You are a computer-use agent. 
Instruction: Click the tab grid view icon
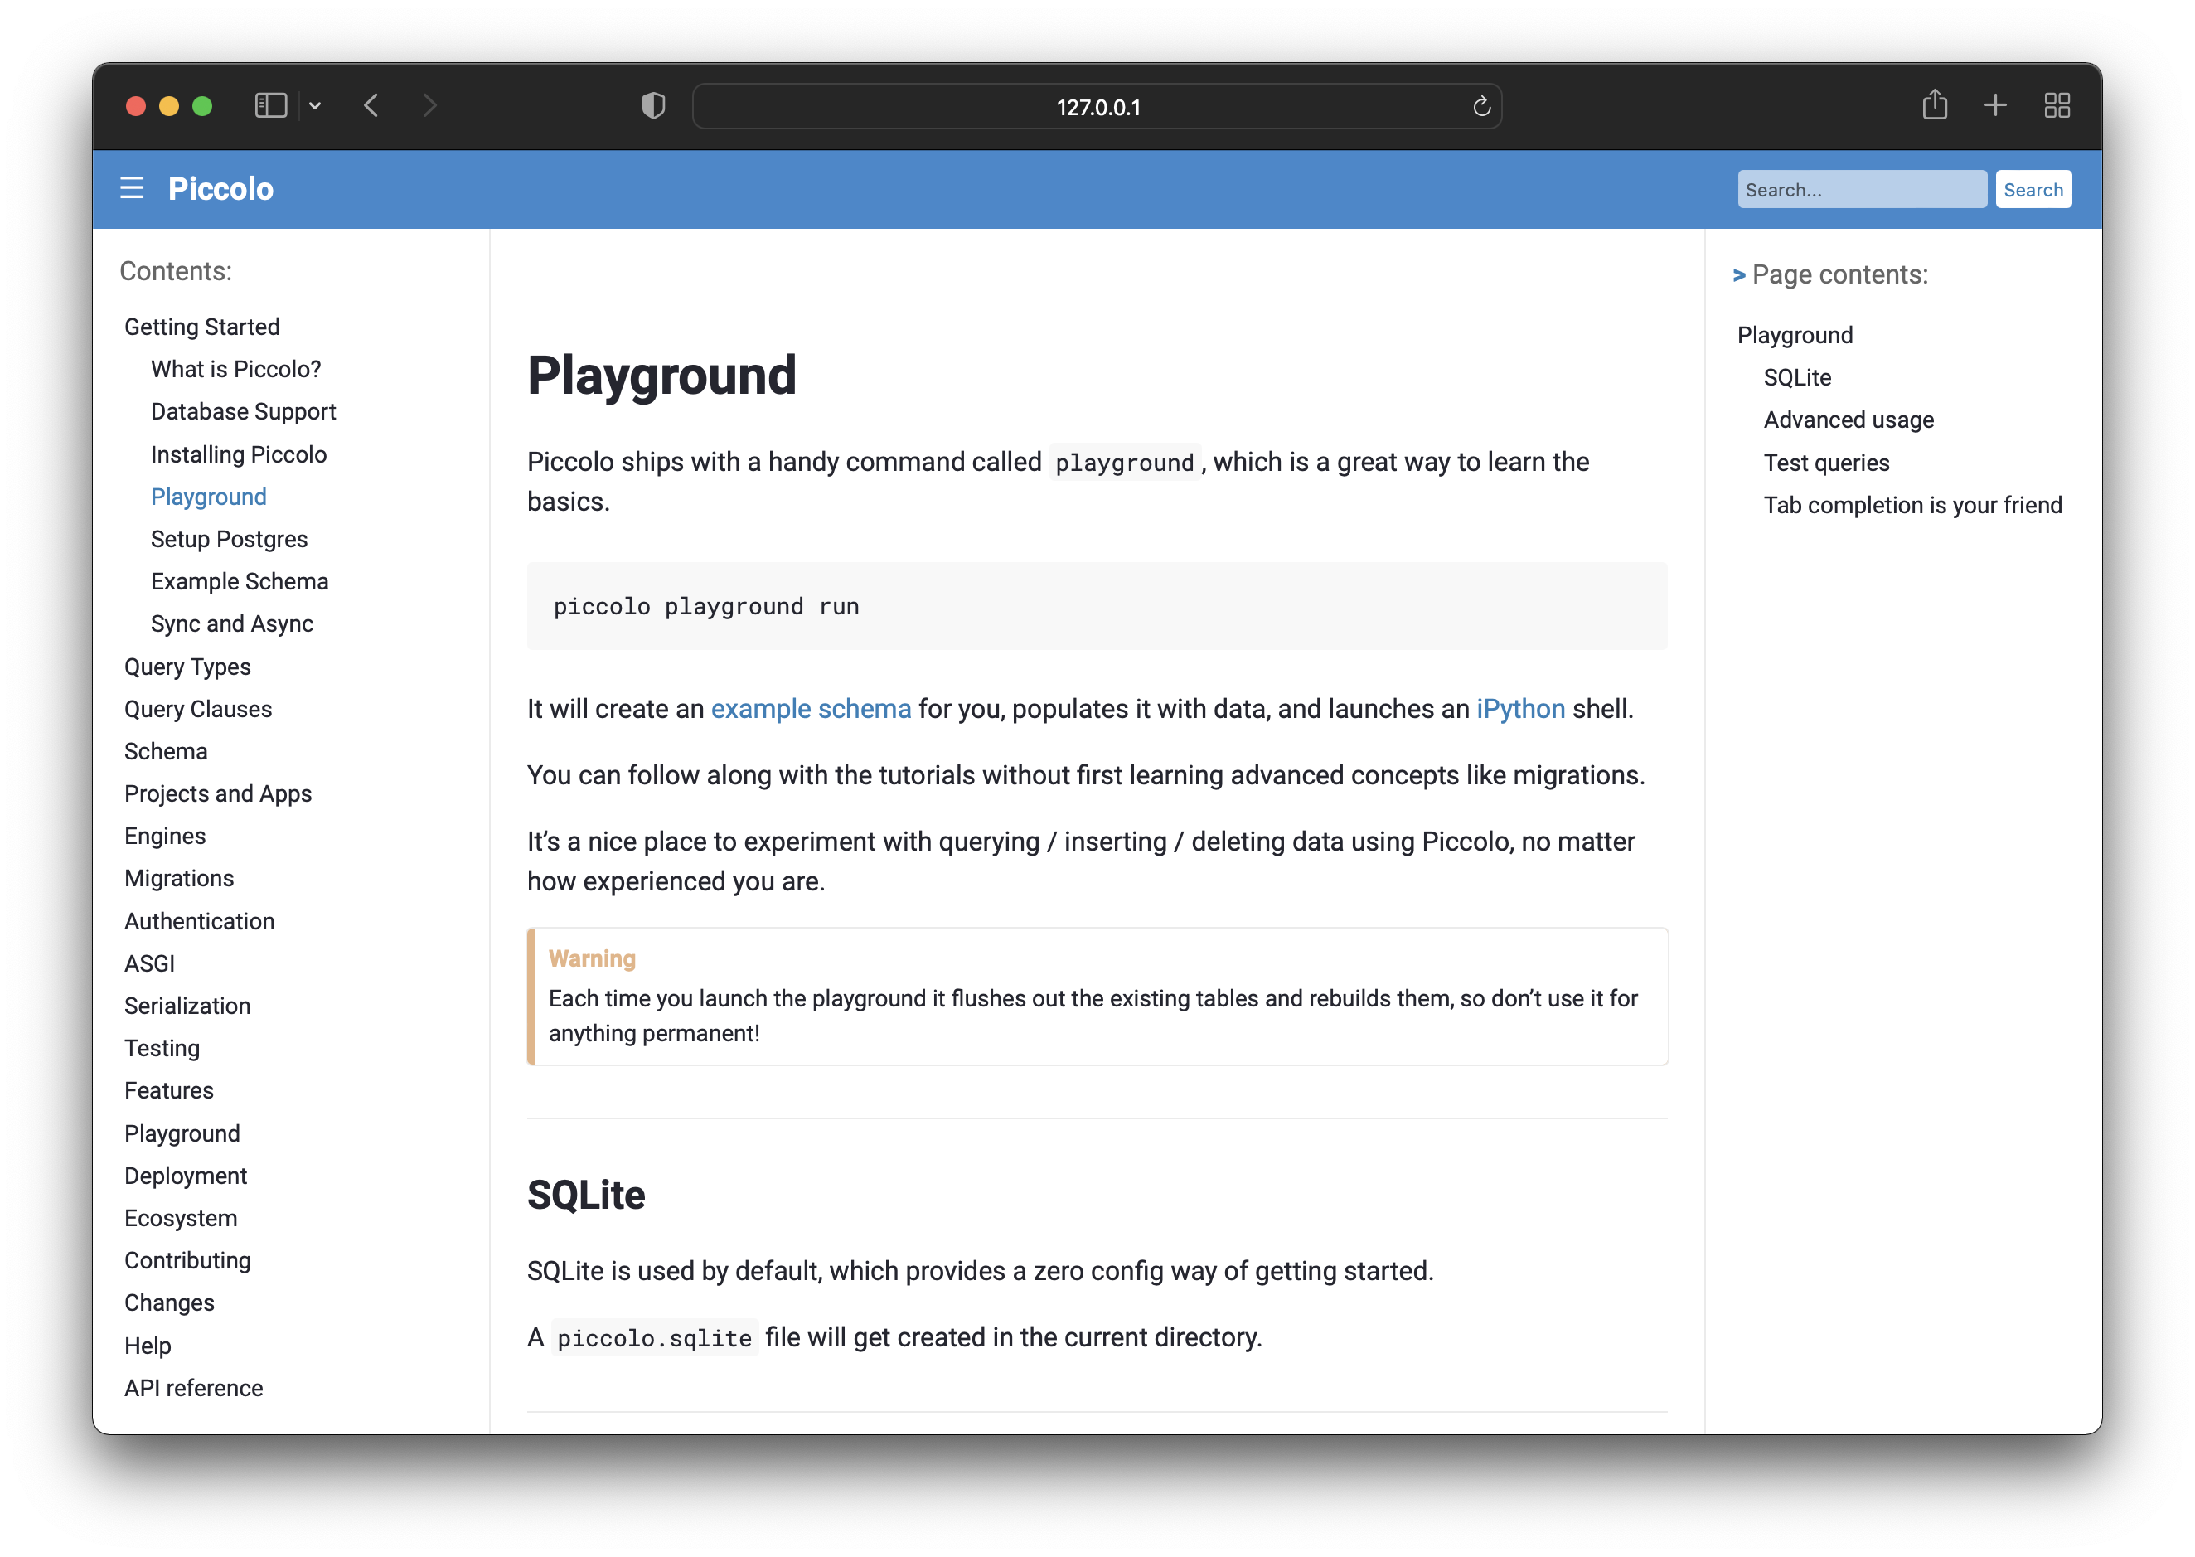click(2057, 104)
